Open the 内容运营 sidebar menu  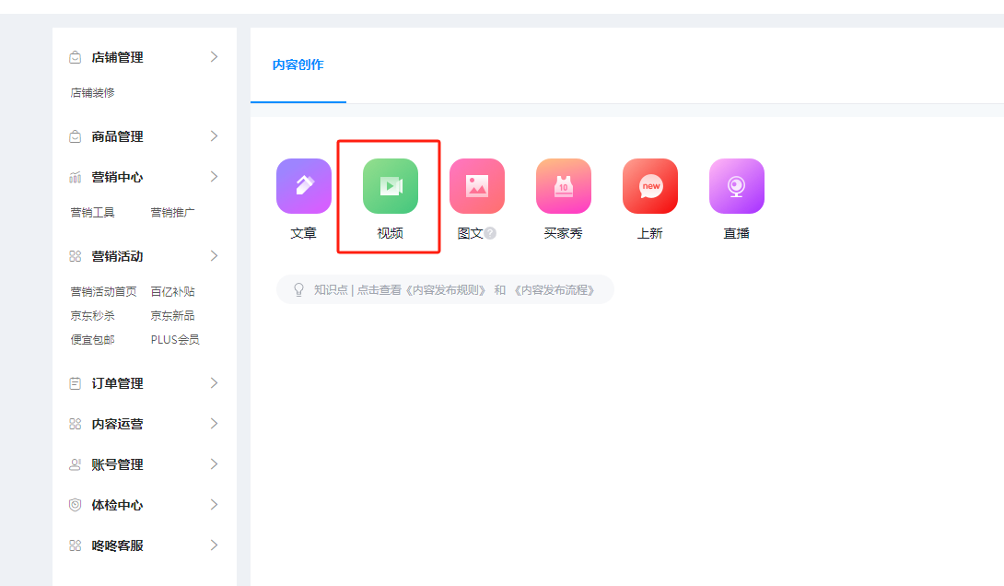coord(117,424)
